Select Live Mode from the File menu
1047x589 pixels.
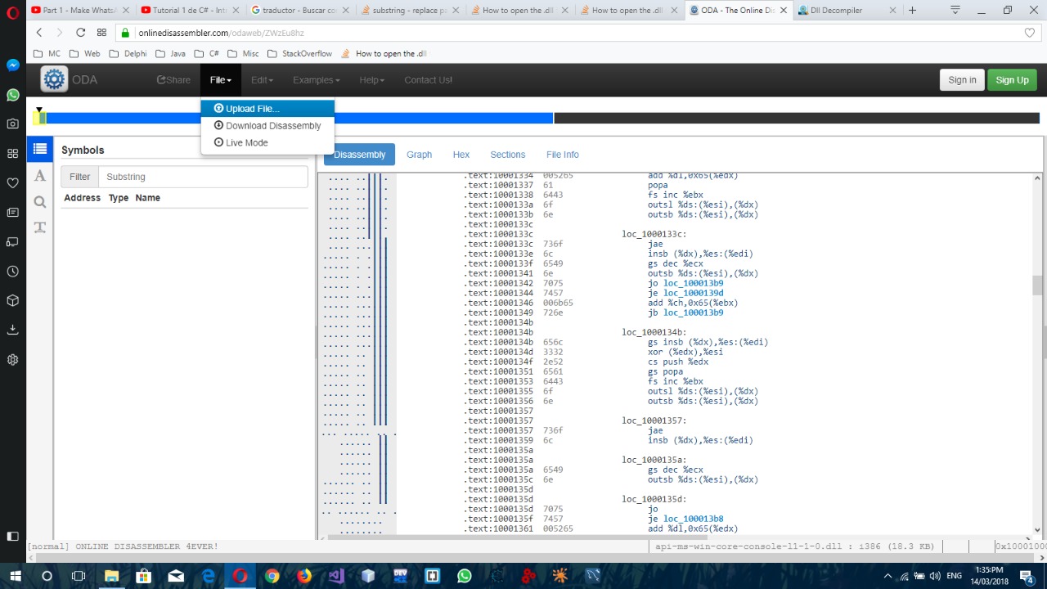[x=267, y=142]
